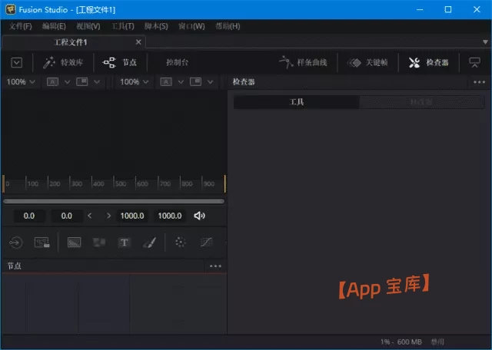Expand left viewer channel dropdown arrow
This screenshot has width=492, height=350.
[67, 82]
